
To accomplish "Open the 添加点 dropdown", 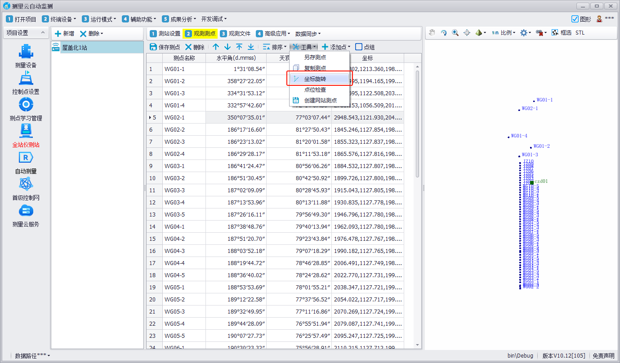I will [x=336, y=47].
